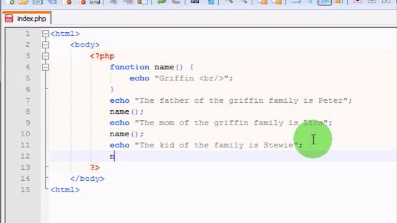
Task: Click the closing ?> tag on line 13
Action: (x=95, y=167)
